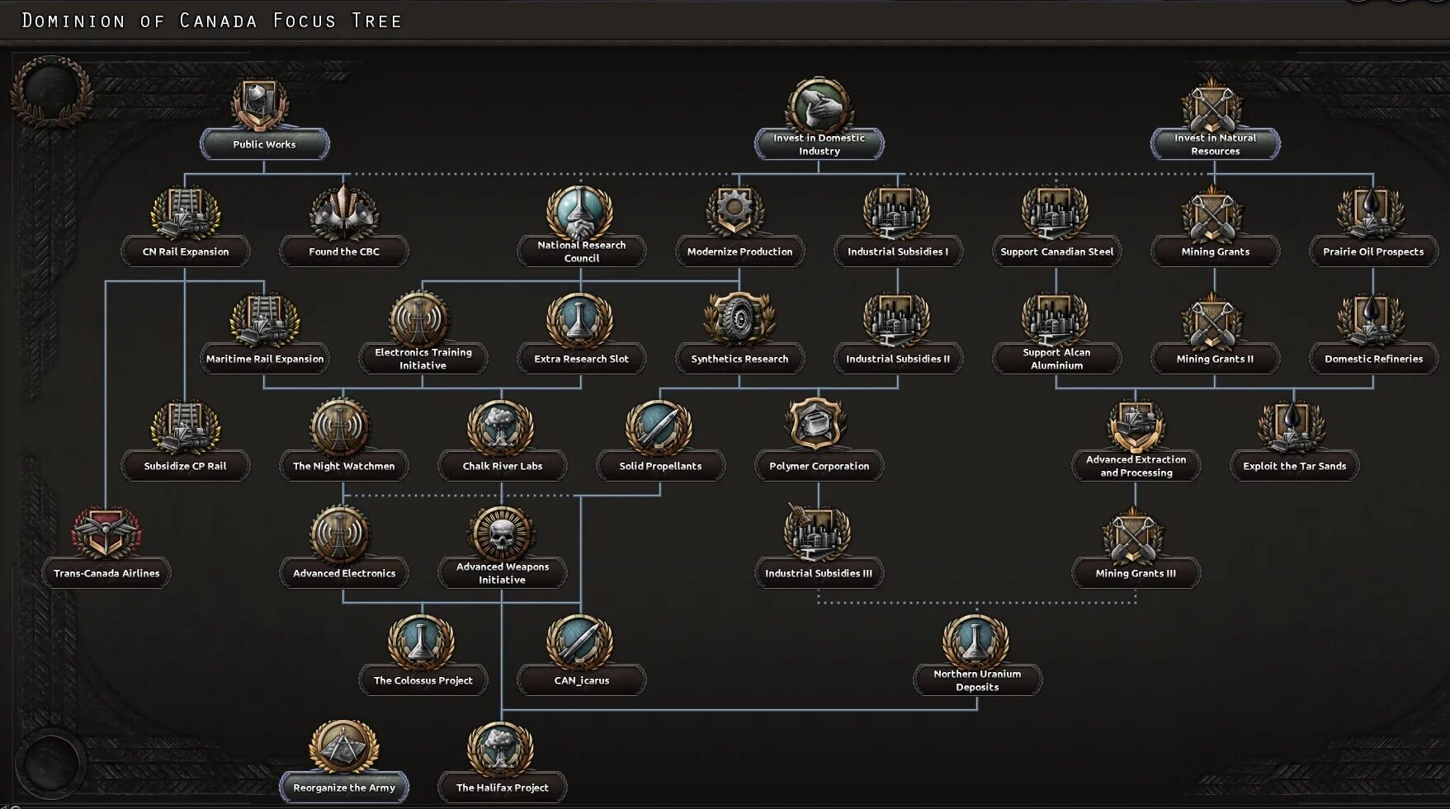Click the Domestic Refineries label
This screenshot has width=1450, height=809.
click(1373, 359)
